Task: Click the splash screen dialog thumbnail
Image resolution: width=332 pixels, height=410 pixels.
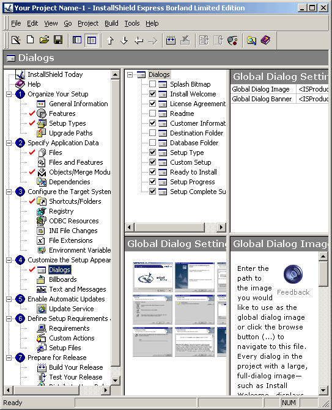Action: click(153, 277)
